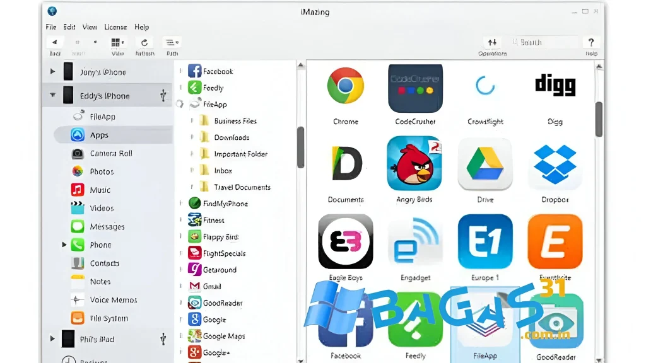Open the Edit menu

(x=69, y=27)
